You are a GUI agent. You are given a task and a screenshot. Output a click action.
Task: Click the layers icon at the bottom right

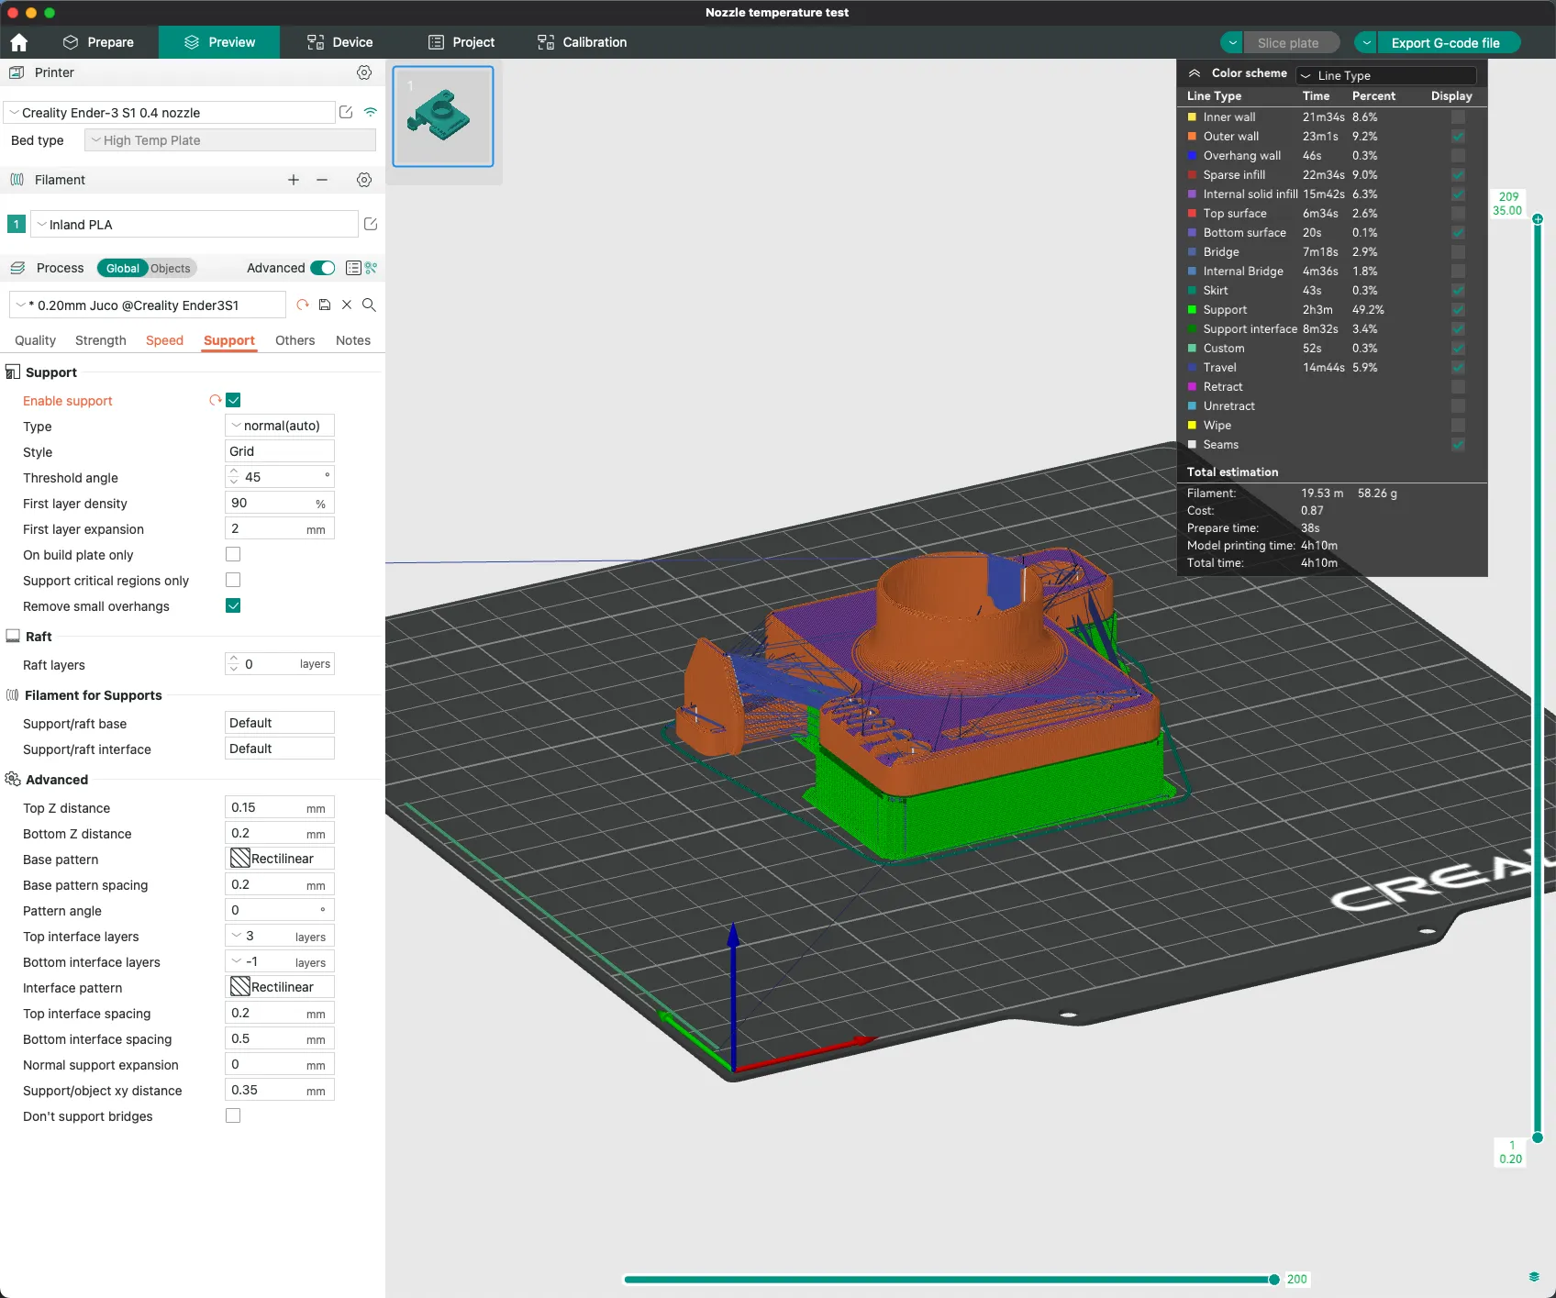tap(1534, 1277)
